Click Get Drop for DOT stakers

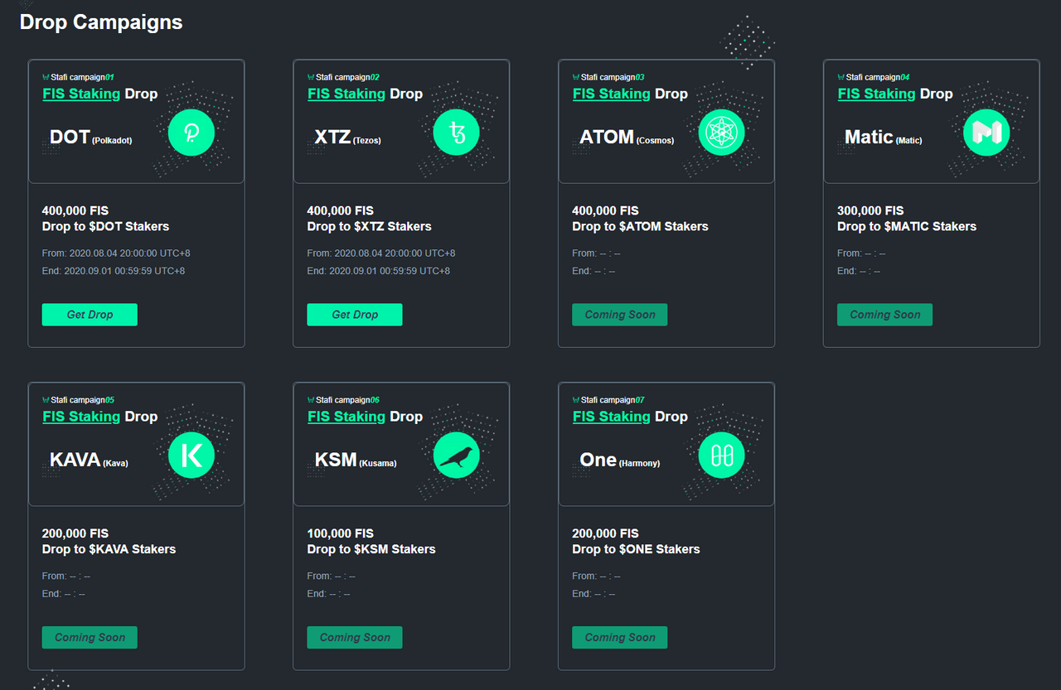90,315
